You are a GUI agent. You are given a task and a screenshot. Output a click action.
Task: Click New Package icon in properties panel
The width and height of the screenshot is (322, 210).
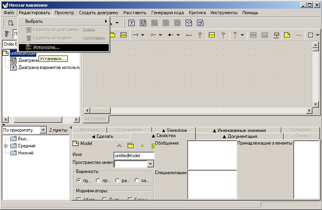point(130,146)
